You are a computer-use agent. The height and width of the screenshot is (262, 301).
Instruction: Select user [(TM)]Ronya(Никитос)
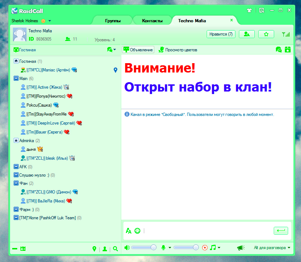click(46, 96)
